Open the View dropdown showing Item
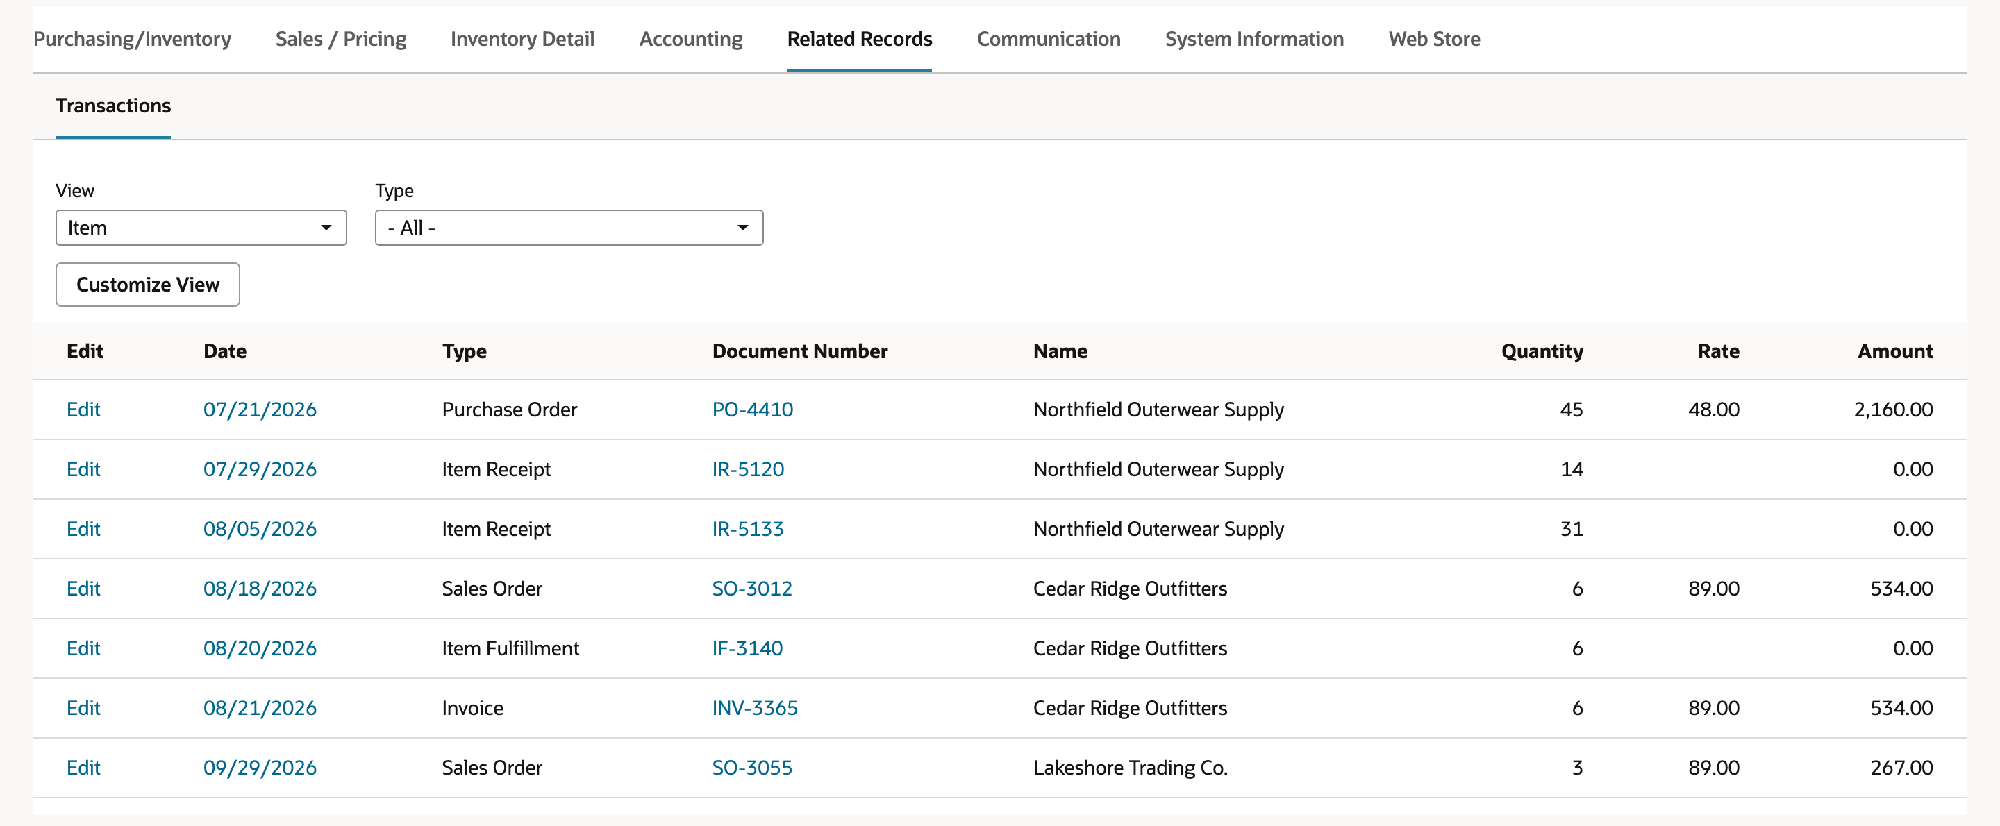The image size is (2000, 826). [201, 228]
